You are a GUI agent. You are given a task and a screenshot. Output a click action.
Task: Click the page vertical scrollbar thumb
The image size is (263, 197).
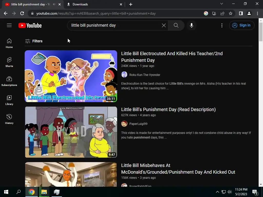(261, 32)
